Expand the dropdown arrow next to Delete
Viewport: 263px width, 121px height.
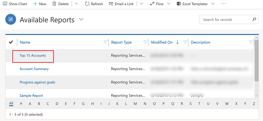coord(76,4)
